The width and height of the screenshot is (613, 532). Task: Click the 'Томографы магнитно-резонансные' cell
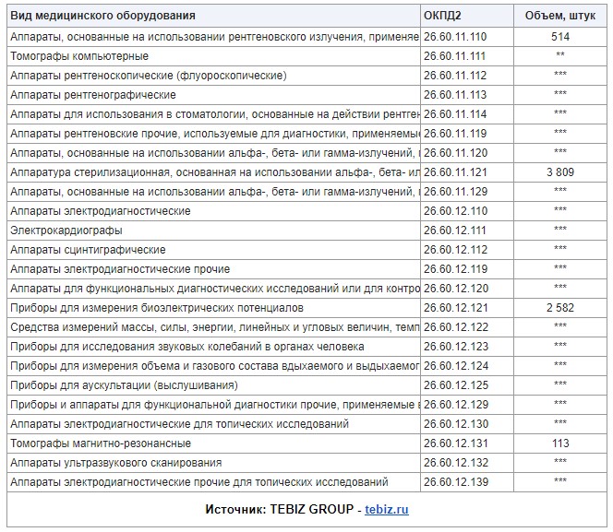click(213, 443)
